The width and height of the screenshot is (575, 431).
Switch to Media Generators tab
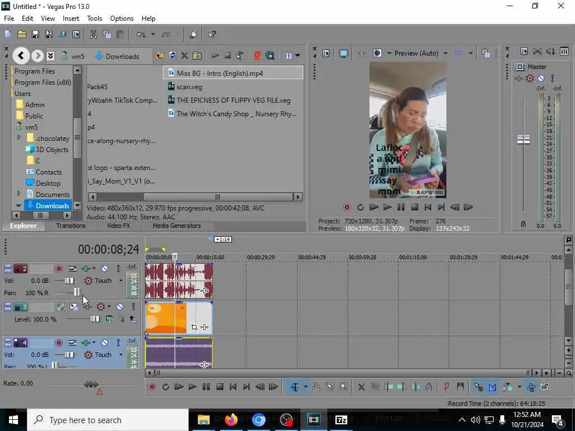pyautogui.click(x=176, y=226)
